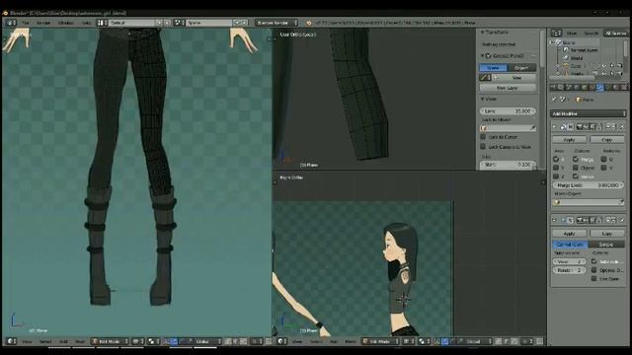Select the World row in the outliner

pyautogui.click(x=577, y=58)
